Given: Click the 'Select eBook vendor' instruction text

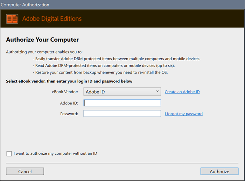Looking at the screenshot, I should [69, 81].
